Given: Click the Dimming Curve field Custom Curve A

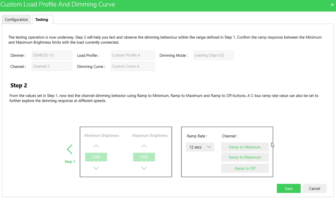Looking at the screenshot, I should pyautogui.click(x=133, y=66).
